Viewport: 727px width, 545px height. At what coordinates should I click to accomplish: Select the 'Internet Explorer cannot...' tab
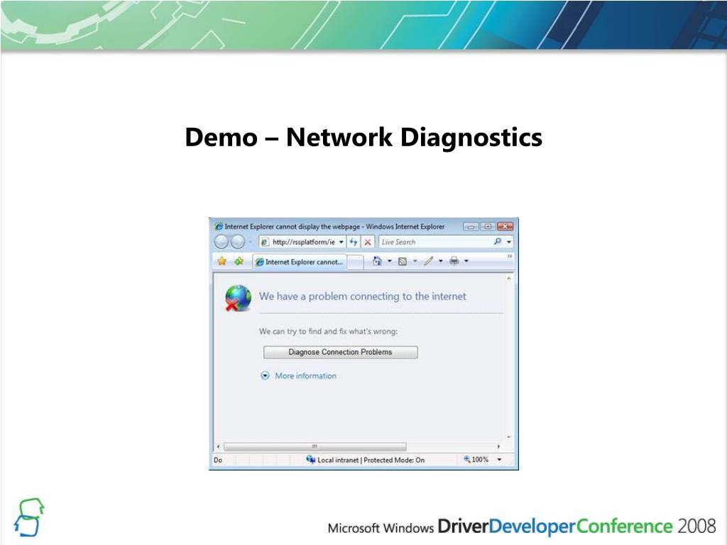[300, 262]
